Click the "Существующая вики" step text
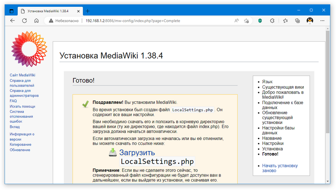 (x=283, y=87)
